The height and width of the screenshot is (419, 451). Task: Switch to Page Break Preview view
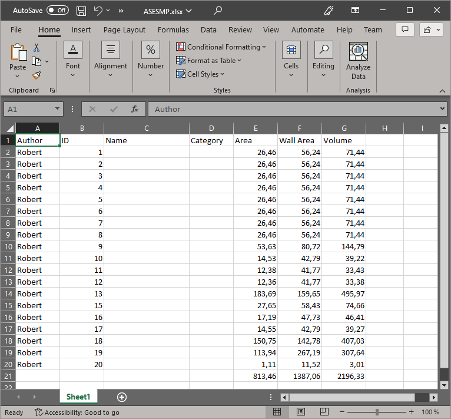(x=324, y=413)
